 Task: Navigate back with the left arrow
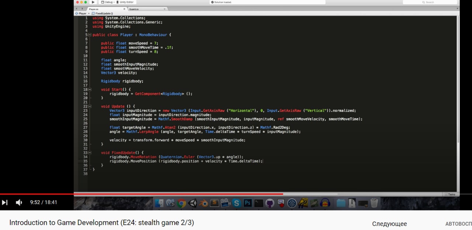(x=77, y=9)
